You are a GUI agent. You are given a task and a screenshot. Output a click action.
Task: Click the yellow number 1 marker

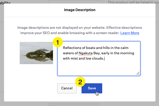click(x=58, y=43)
